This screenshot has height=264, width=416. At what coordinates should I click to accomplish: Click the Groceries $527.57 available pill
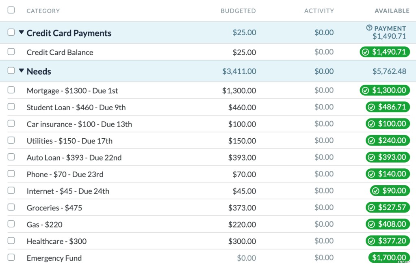pos(387,208)
